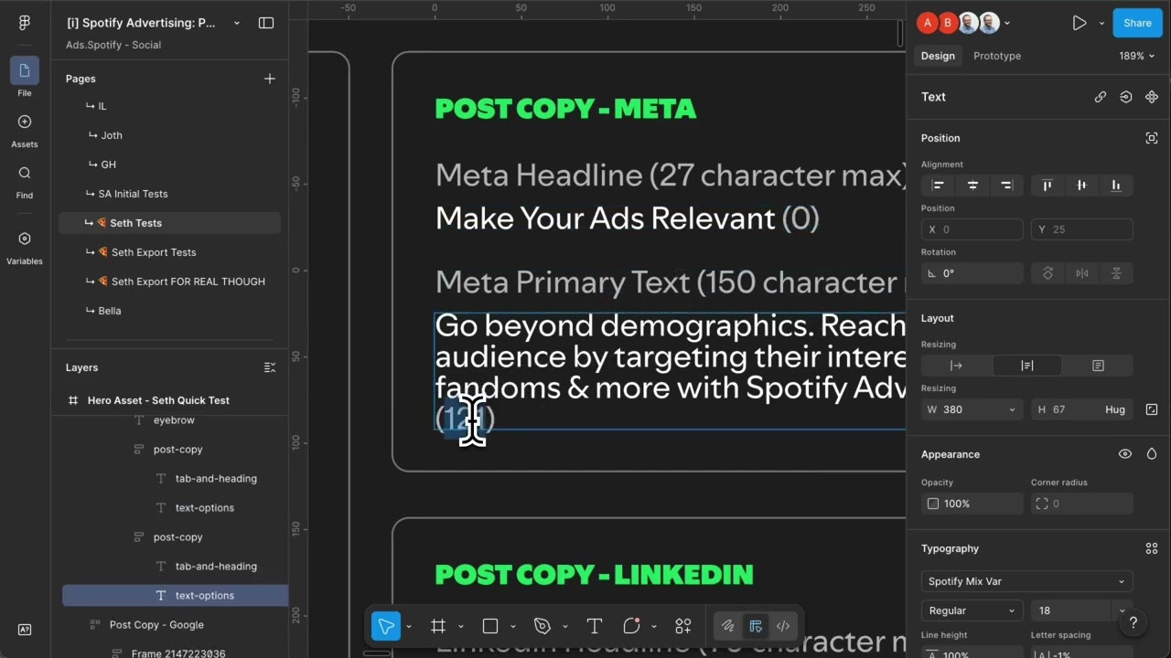
Task: Open the Seth Tests page
Action: click(170, 223)
